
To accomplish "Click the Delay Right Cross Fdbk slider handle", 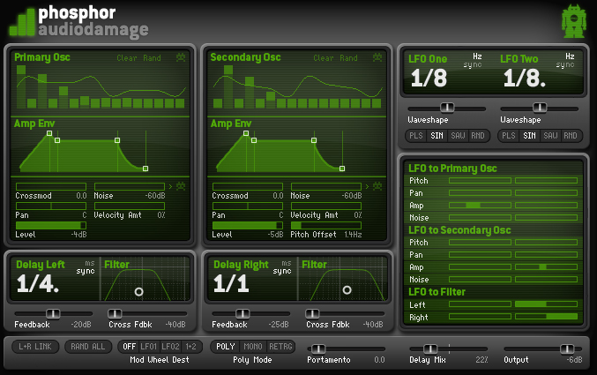I will (x=312, y=313).
